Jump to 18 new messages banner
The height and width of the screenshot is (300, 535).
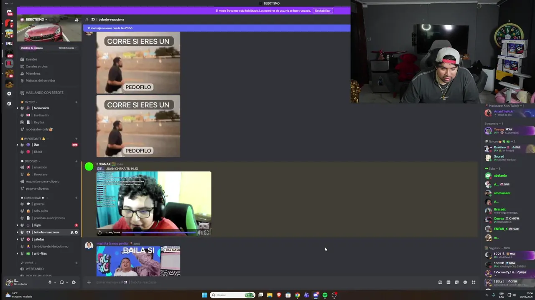(x=217, y=28)
